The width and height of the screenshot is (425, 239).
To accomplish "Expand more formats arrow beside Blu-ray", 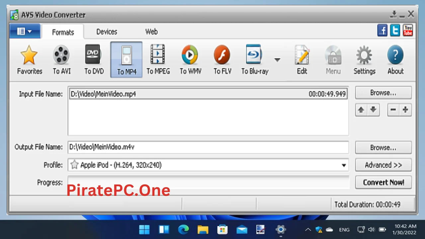I will 277,60.
